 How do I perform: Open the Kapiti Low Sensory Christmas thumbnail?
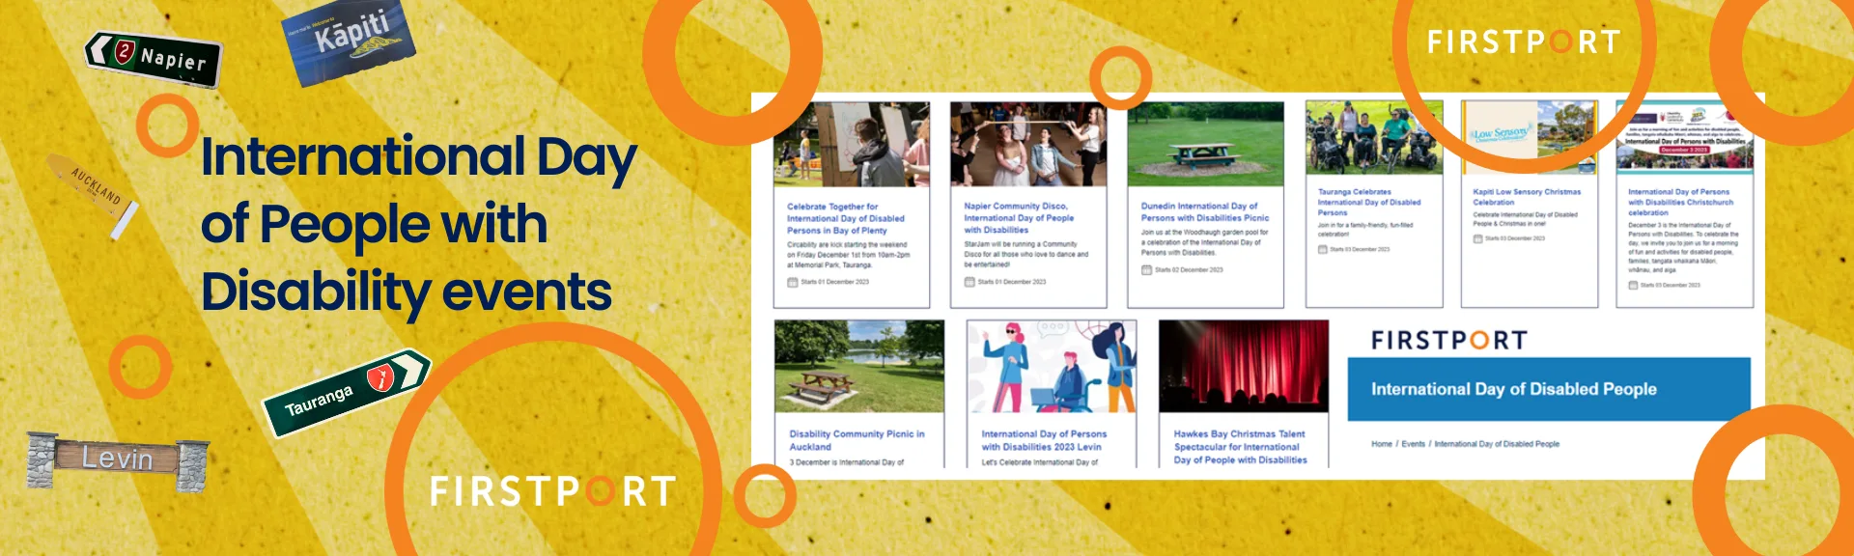[x=1529, y=138]
